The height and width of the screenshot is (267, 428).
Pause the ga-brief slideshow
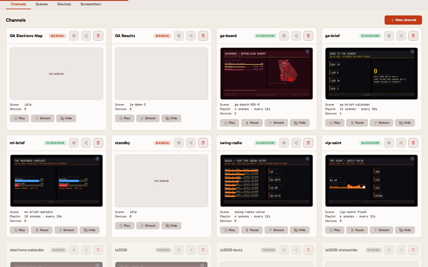[x=357, y=123]
